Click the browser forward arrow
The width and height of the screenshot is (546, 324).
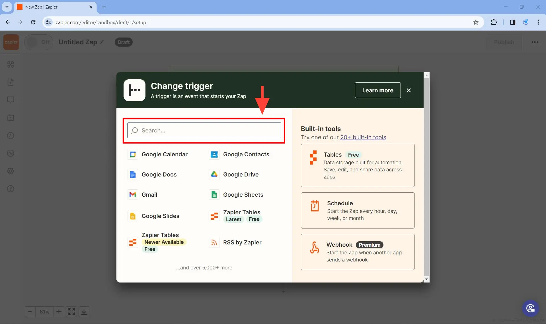tap(20, 22)
